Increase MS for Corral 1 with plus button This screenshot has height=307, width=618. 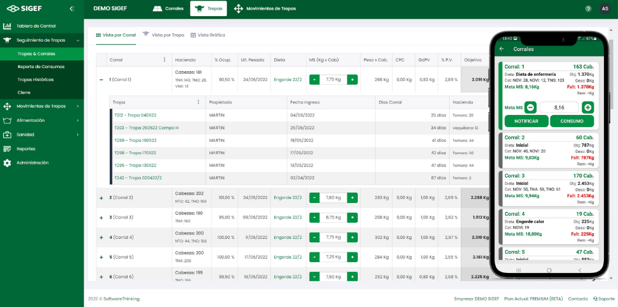[352, 80]
